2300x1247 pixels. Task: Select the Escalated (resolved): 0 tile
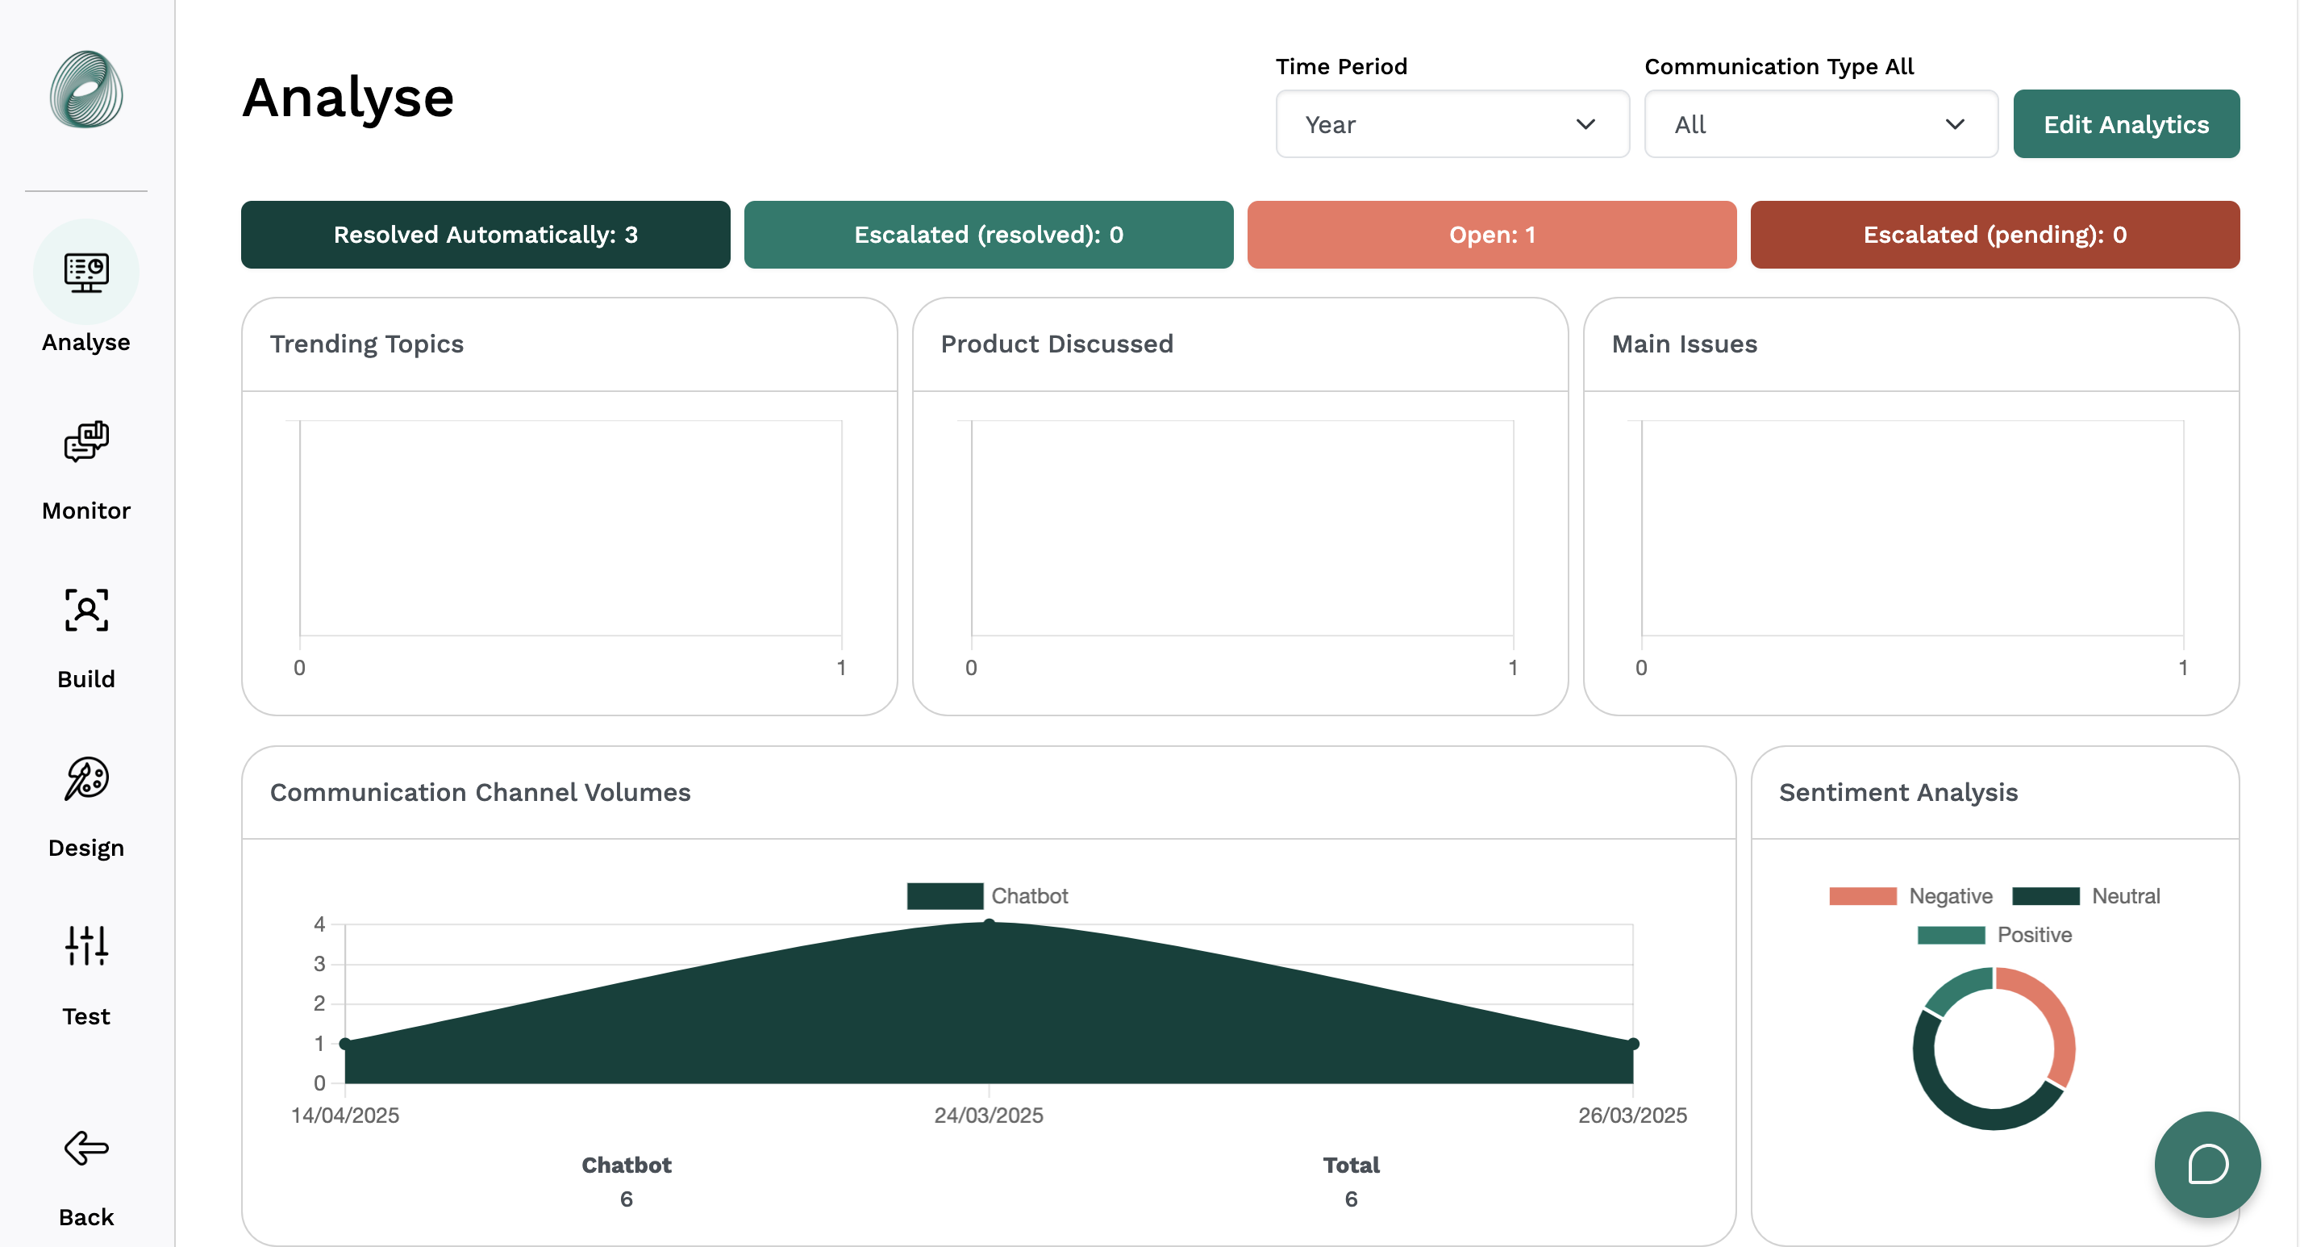point(989,235)
